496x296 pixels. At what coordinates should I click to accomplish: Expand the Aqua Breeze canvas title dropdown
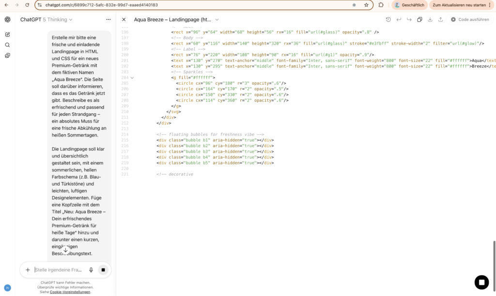pos(217,19)
